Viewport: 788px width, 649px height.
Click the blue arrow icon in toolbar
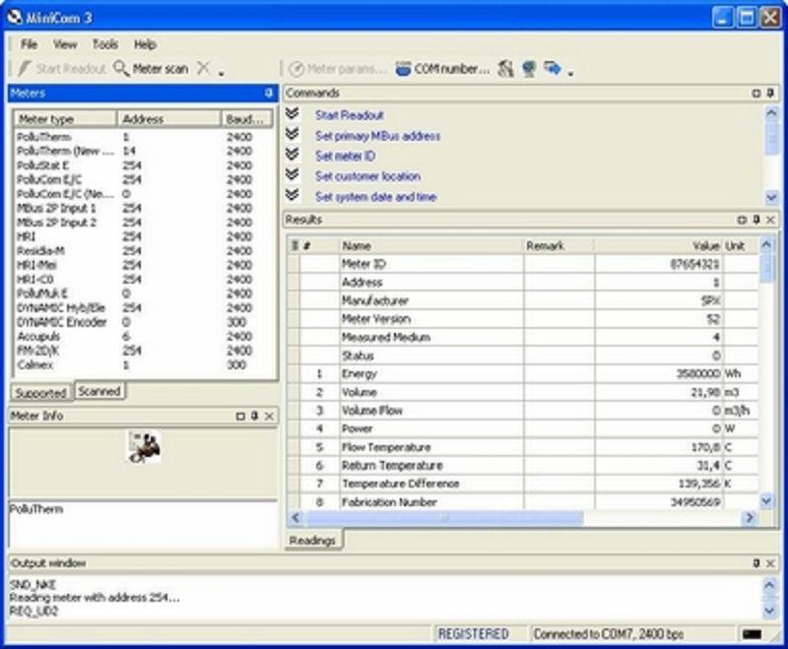(x=552, y=69)
